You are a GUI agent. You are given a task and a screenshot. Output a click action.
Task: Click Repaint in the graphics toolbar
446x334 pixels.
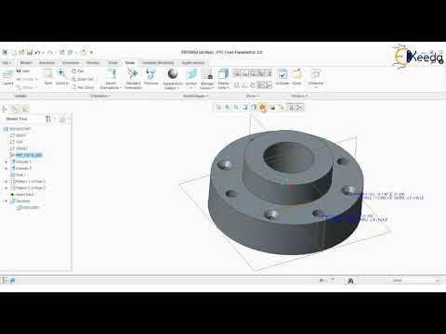pos(244,108)
